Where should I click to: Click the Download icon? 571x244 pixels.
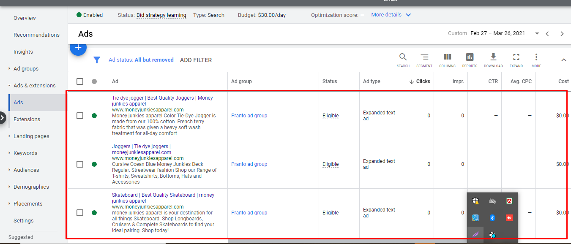coord(493,57)
